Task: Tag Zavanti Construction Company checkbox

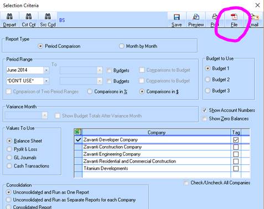Action: 236,147
